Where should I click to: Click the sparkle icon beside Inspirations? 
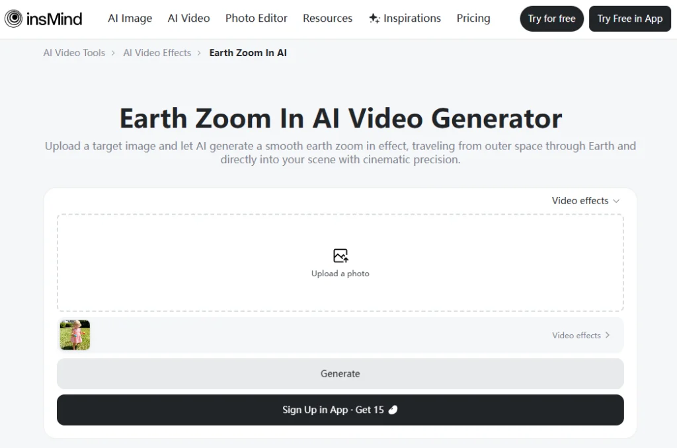click(374, 19)
